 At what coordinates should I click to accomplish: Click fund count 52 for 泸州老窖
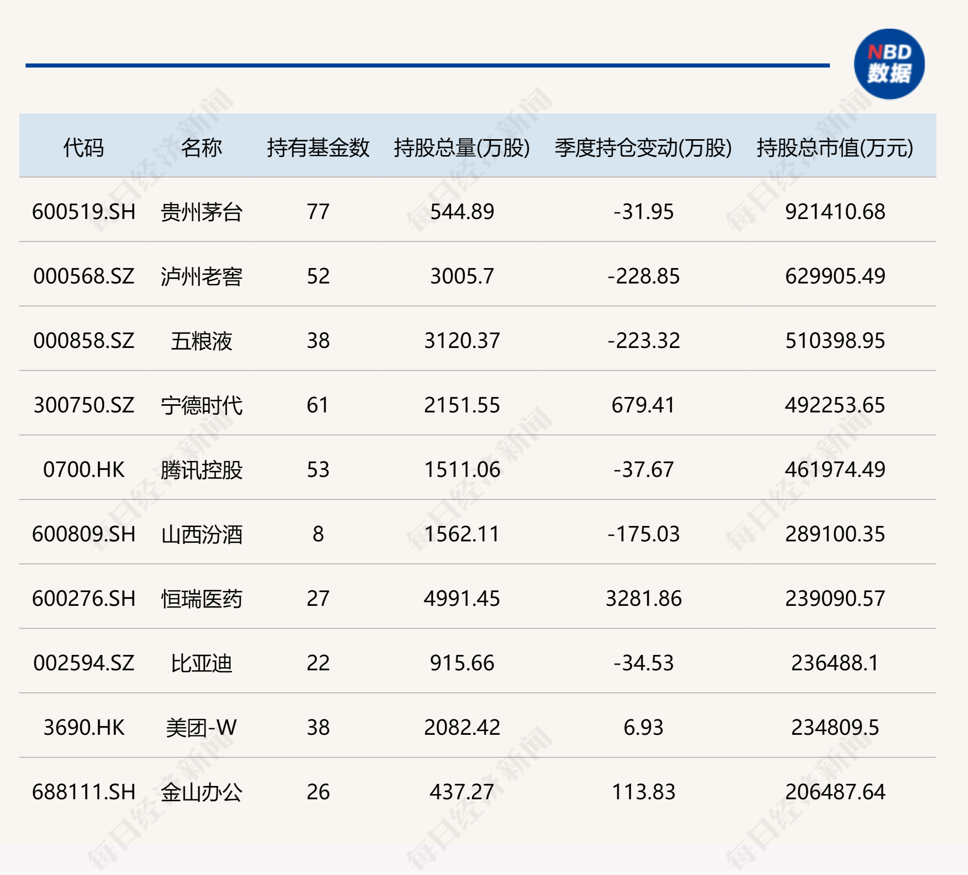pyautogui.click(x=318, y=276)
